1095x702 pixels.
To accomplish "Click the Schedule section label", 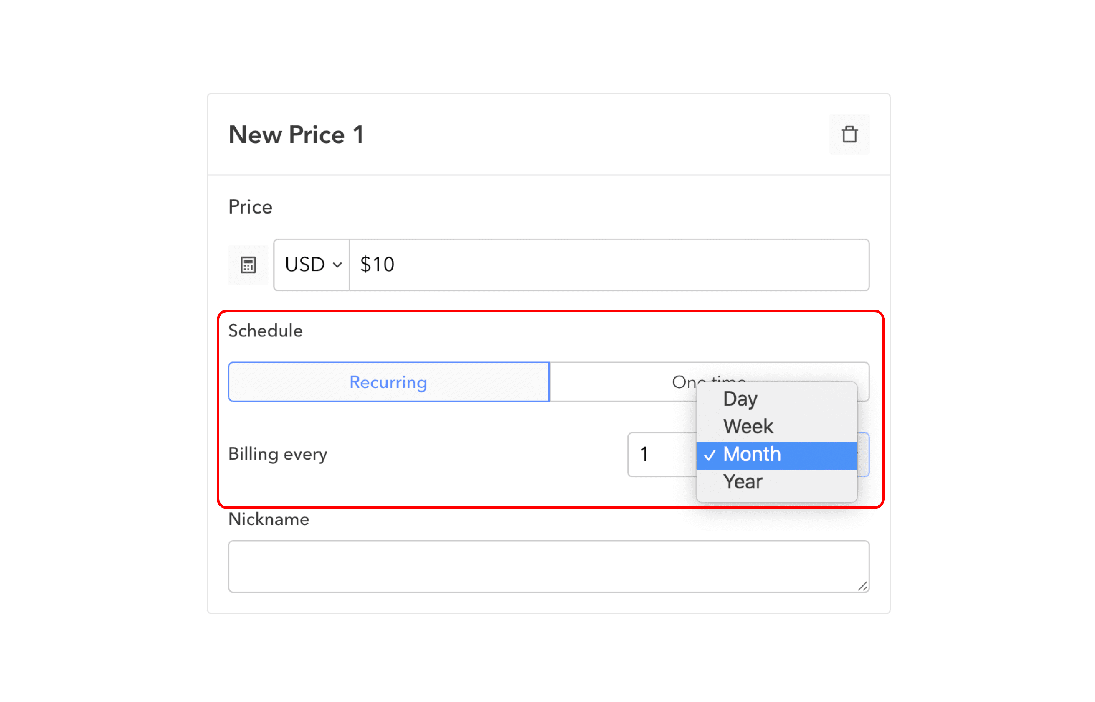I will [265, 331].
